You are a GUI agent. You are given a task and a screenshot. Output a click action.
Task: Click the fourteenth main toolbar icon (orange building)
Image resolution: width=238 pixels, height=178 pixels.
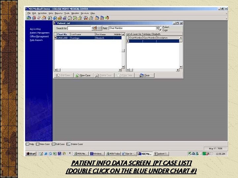pos(97,18)
